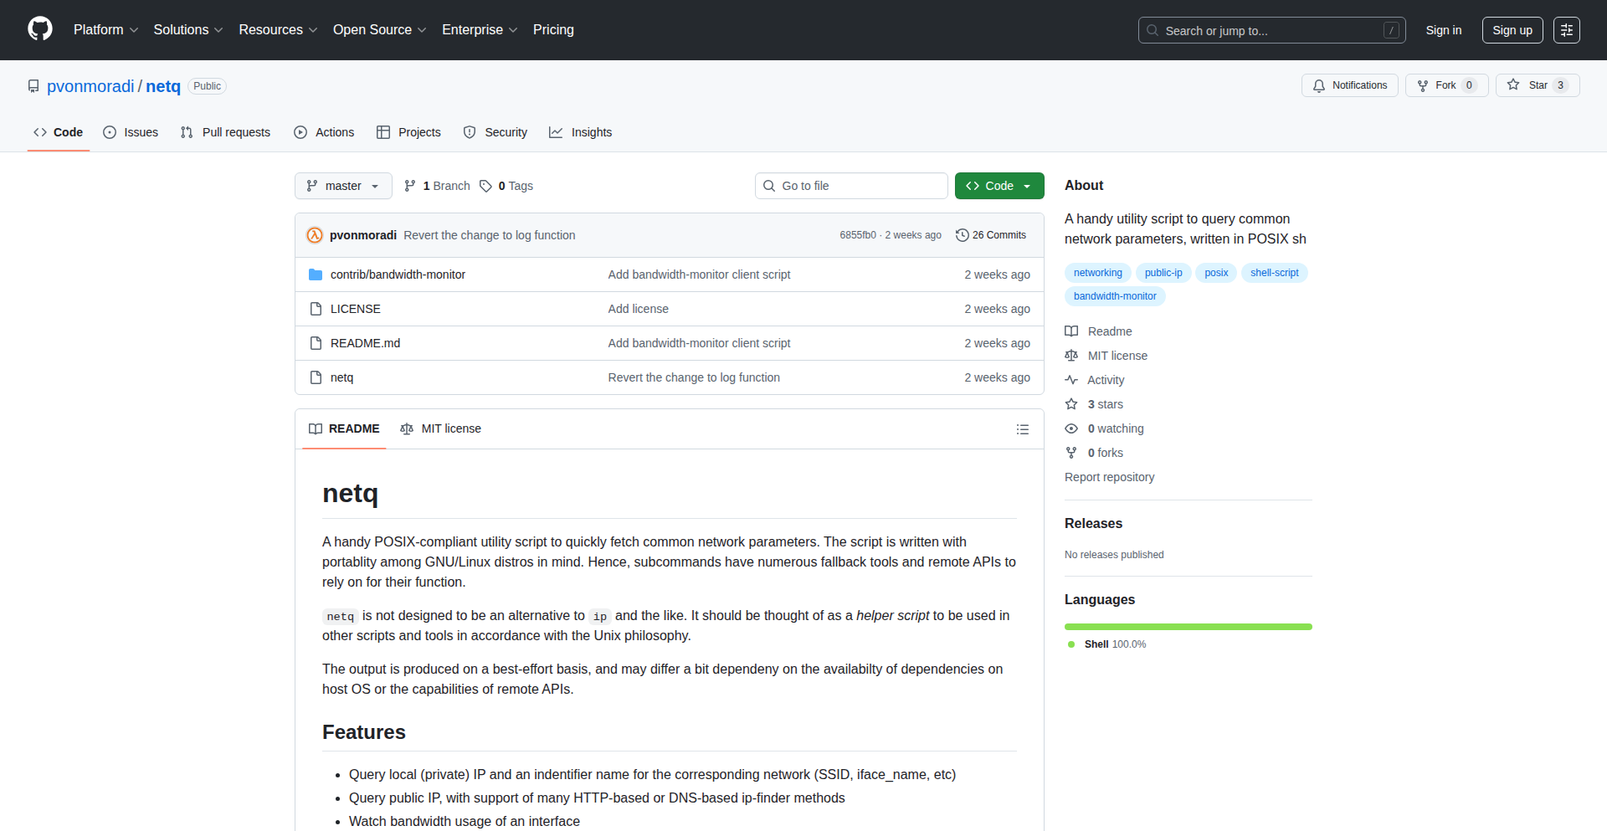This screenshot has width=1607, height=831.
Task: Click the bandwidth-monitor topic tag
Action: 1115,296
